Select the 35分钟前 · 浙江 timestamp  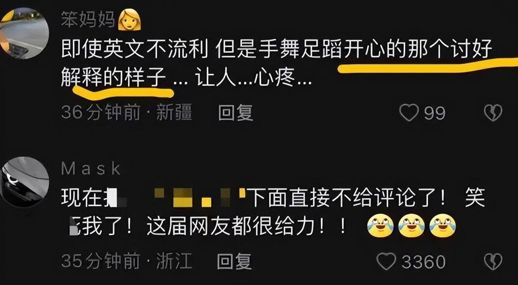click(x=126, y=261)
